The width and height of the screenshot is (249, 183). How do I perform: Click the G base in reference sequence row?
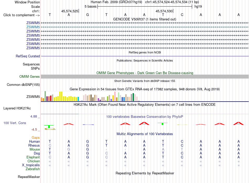[88, 15]
